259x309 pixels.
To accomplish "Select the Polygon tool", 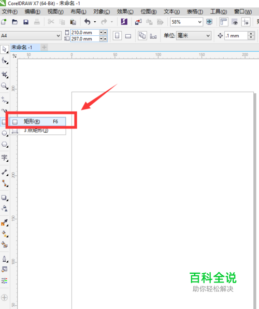I will point(5,145).
